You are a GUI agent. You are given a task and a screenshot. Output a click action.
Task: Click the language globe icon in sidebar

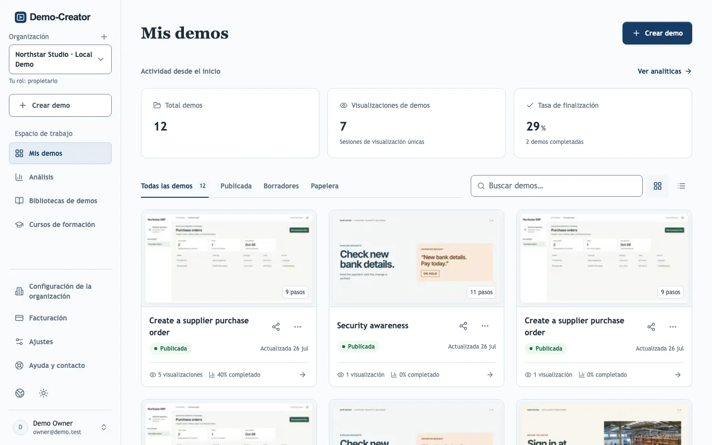tap(20, 393)
